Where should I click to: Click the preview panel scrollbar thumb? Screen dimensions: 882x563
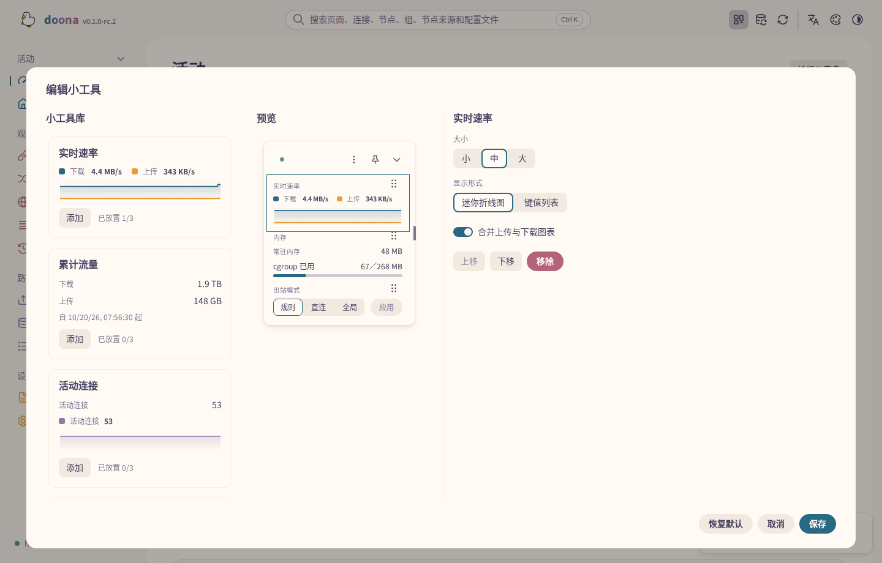tap(415, 233)
